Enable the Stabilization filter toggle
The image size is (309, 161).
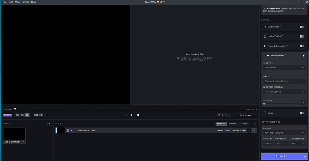302,27
